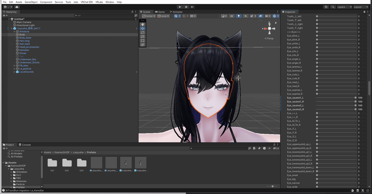Select the combined Transform tool
Viewport: 372px width, 194px height.
tap(143, 45)
